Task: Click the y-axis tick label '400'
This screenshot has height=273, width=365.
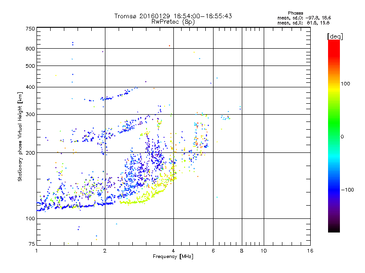Action: (30, 87)
